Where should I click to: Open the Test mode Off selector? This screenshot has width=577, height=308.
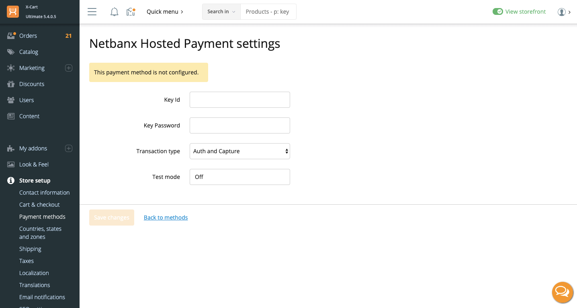point(240,177)
